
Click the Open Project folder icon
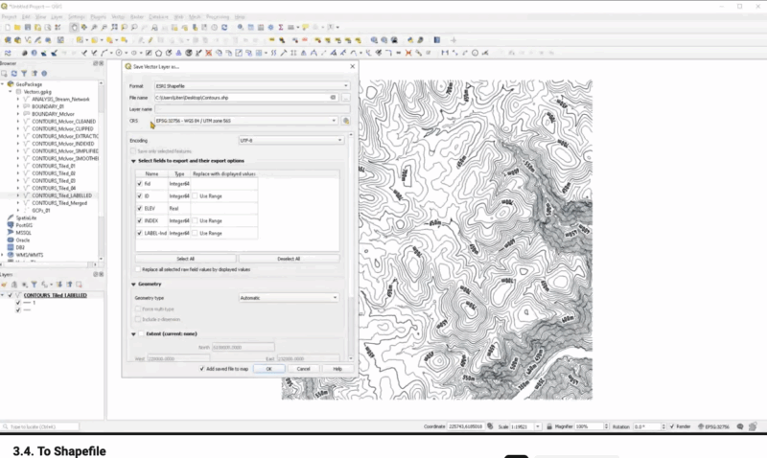(17, 28)
